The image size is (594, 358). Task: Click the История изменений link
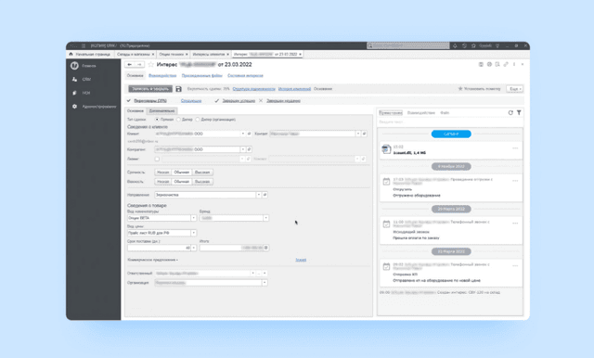294,89
